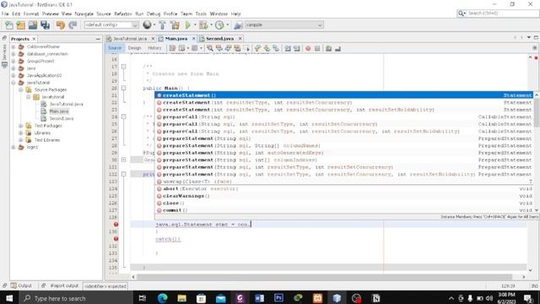
Task: Switch to the Second.java tab
Action: pyautogui.click(x=219, y=39)
